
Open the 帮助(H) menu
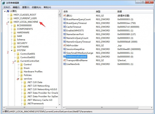tap(47, 7)
